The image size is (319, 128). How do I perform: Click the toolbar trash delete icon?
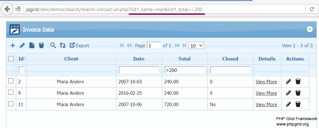41,45
